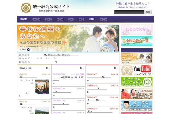Image resolution: width=171 pixels, height=114 pixels.
Task: Click the arrow icon under the 2014.5.28 COMMUNITY entry
Action: point(88,104)
